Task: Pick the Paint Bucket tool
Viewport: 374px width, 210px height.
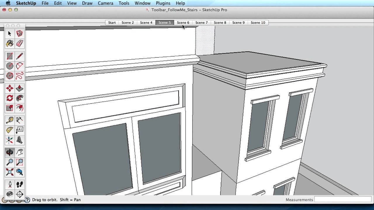Action: [x=10, y=43]
